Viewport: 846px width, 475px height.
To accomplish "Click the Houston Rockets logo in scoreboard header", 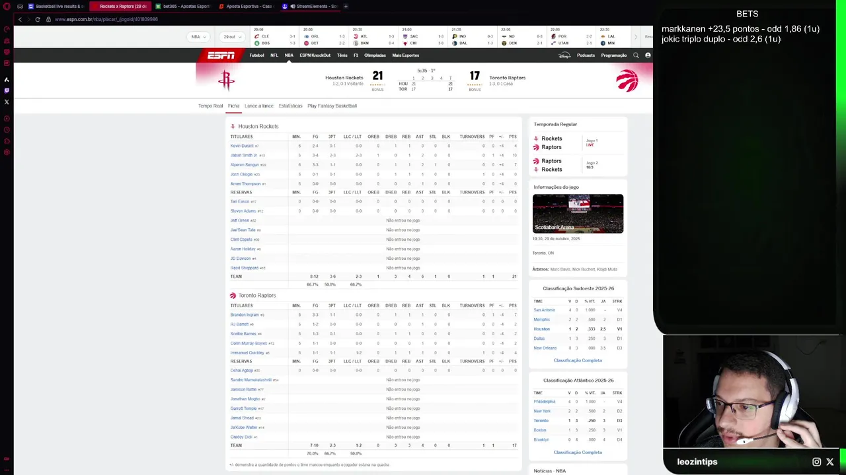I will coord(226,80).
